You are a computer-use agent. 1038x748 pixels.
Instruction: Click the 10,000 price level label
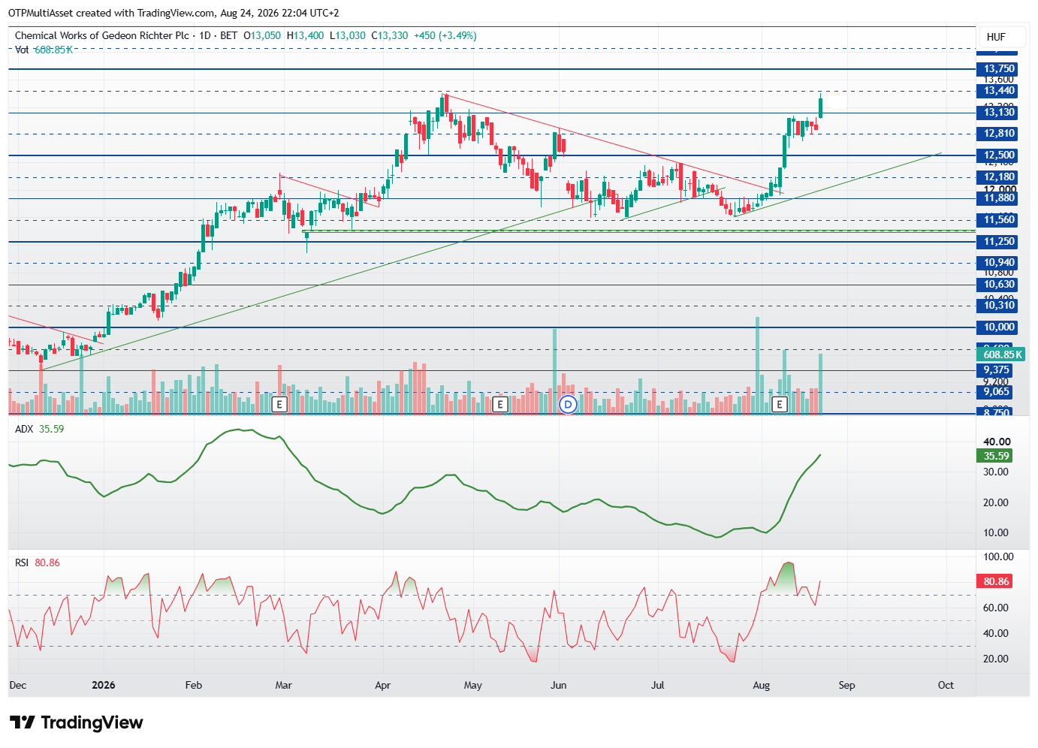coord(999,327)
